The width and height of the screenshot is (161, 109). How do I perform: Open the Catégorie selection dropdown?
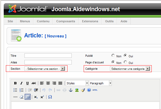coord(130,69)
